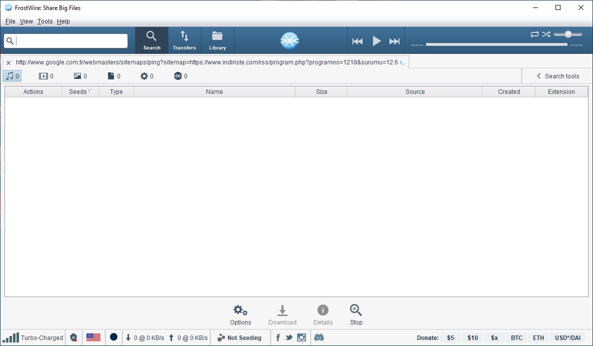Image resolution: width=593 pixels, height=346 pixels.
Task: Toggle repeat playback mode
Action: pos(534,34)
